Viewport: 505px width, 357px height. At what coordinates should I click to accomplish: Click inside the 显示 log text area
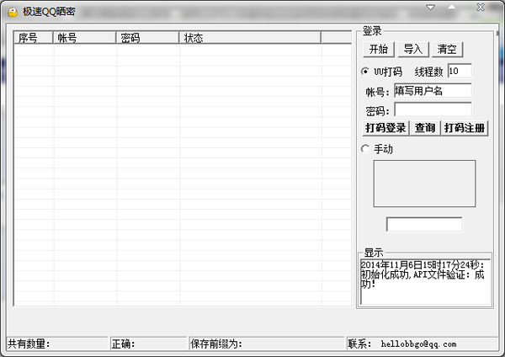[425, 282]
